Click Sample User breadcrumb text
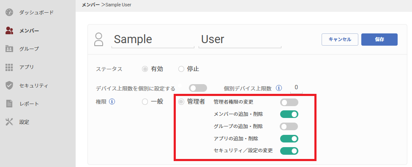Image resolution: width=412 pixels, height=167 pixels. point(118,5)
